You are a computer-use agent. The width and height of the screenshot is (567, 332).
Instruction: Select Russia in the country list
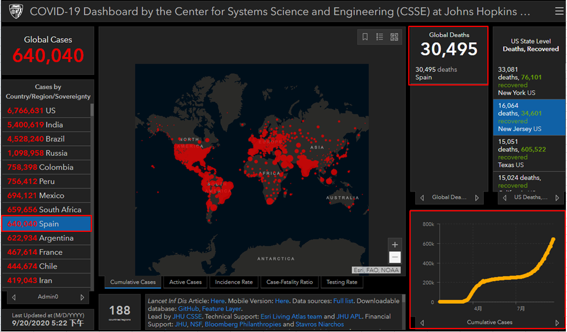(x=46, y=153)
